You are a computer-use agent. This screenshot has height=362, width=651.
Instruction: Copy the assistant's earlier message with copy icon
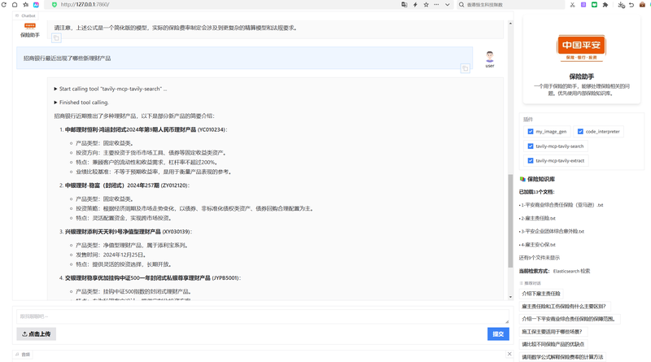[x=56, y=38]
